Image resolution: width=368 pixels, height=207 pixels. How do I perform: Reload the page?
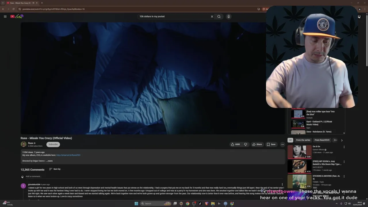(x=14, y=9)
